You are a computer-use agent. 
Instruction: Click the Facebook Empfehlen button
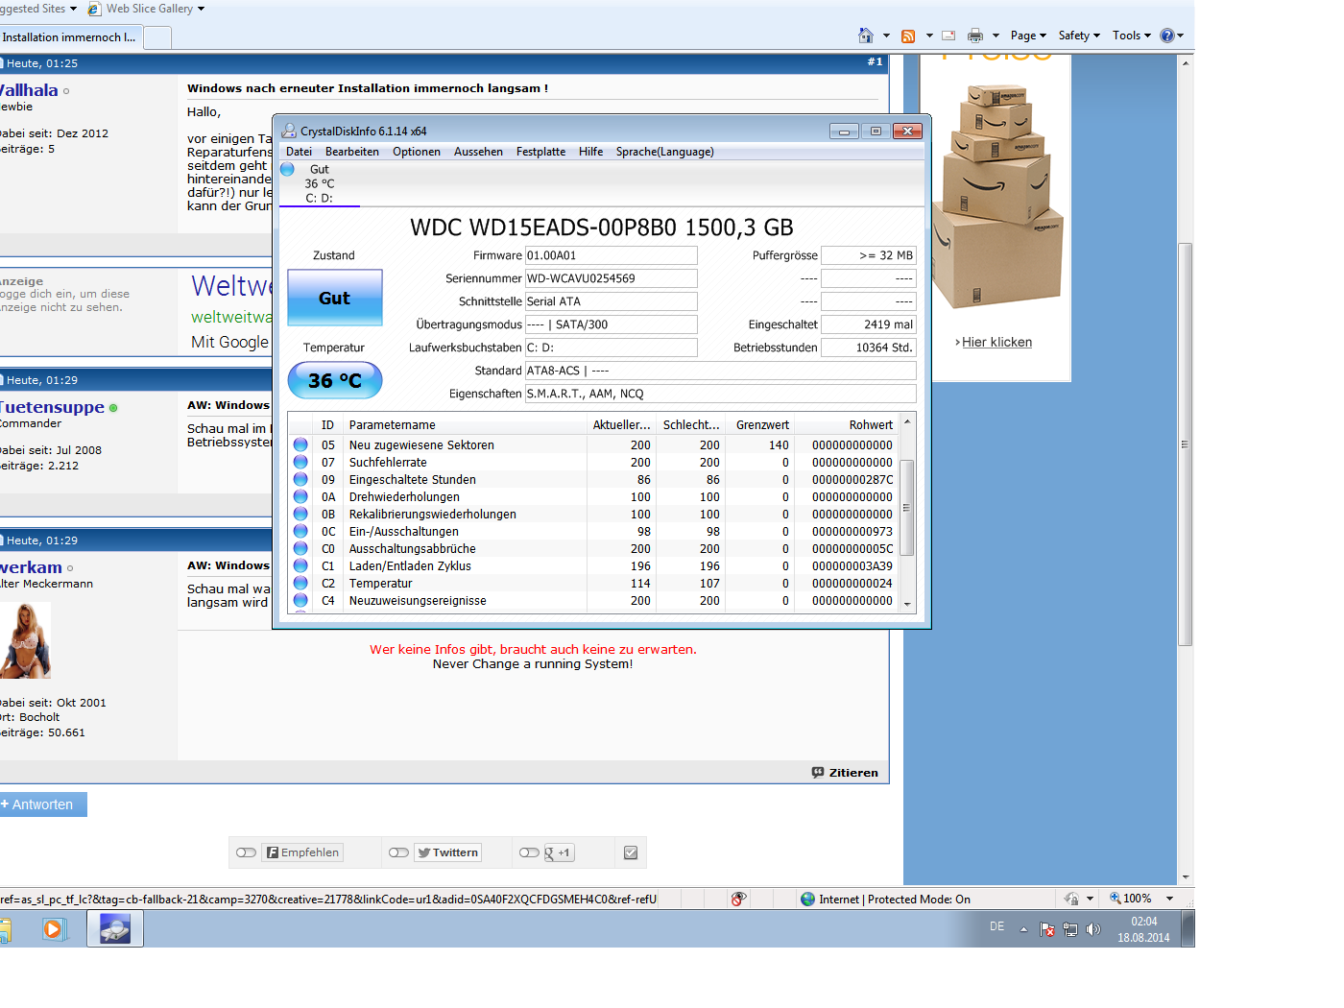click(x=303, y=852)
